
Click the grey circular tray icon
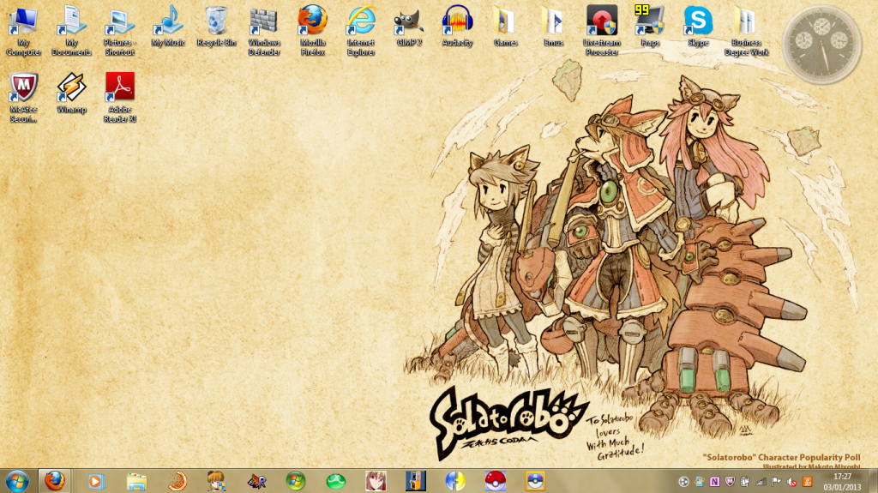click(683, 482)
